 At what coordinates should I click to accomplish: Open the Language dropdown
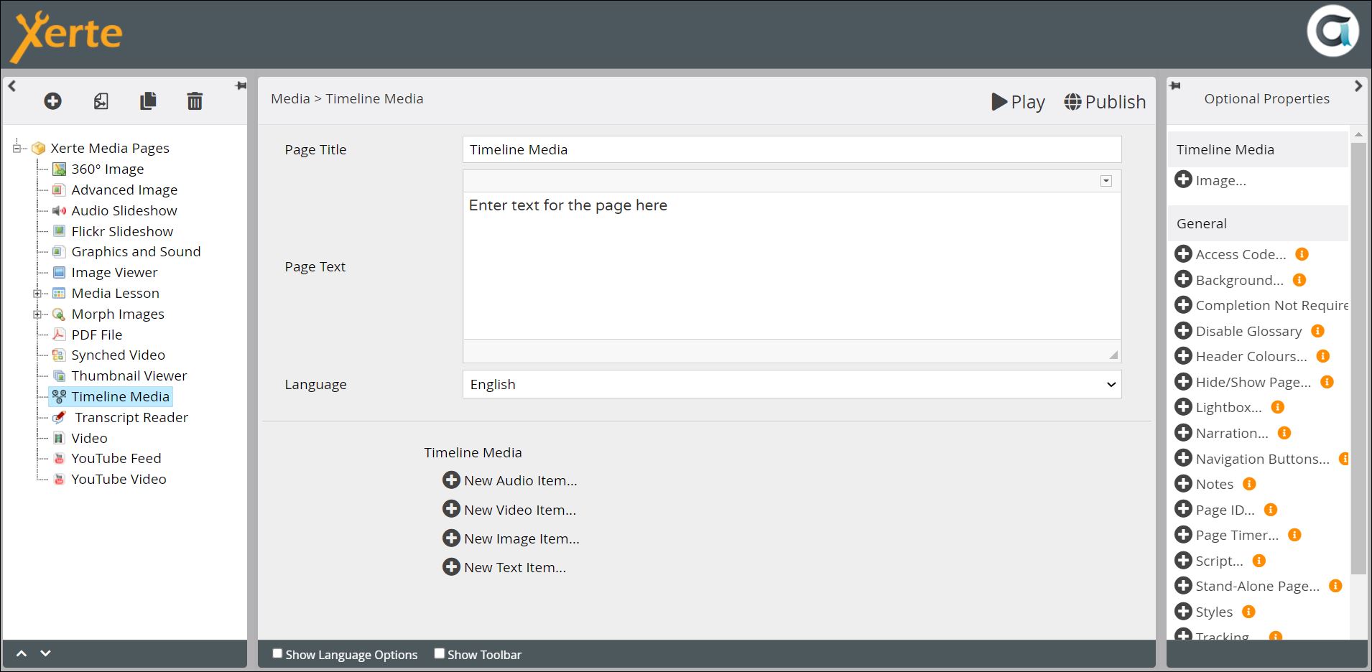pyautogui.click(x=792, y=385)
